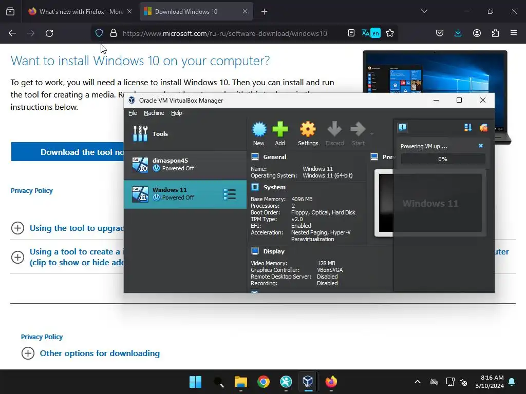Viewport: 526px width, 394px height.
Task: Open Firefox View icon
Action: [x=10, y=11]
